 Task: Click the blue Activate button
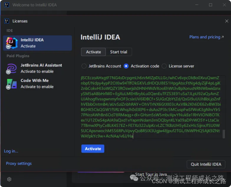(x=93, y=149)
